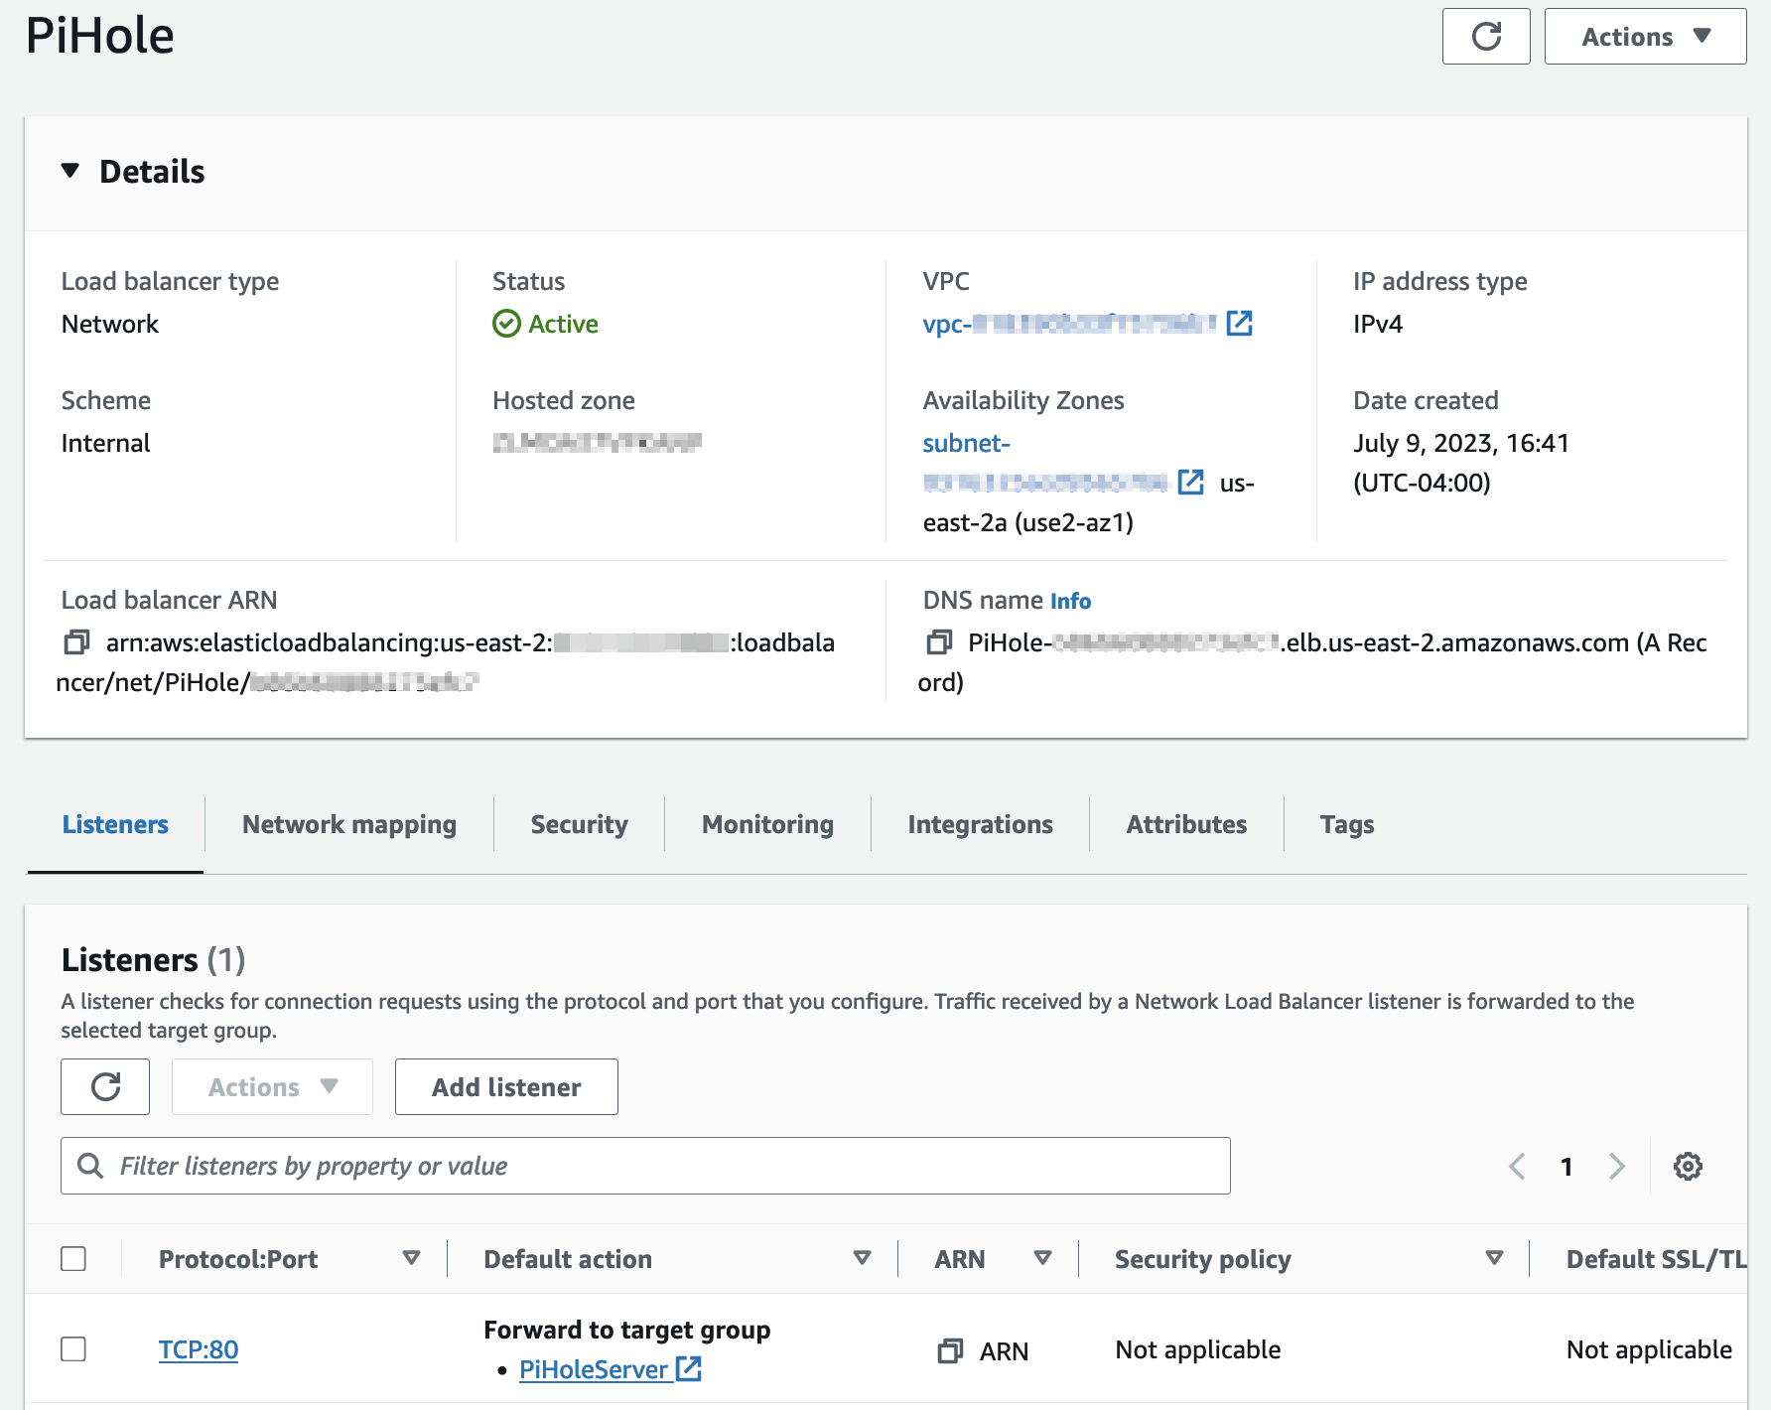Check the TCP:80 listener row checkbox
1771x1410 pixels.
[74, 1349]
